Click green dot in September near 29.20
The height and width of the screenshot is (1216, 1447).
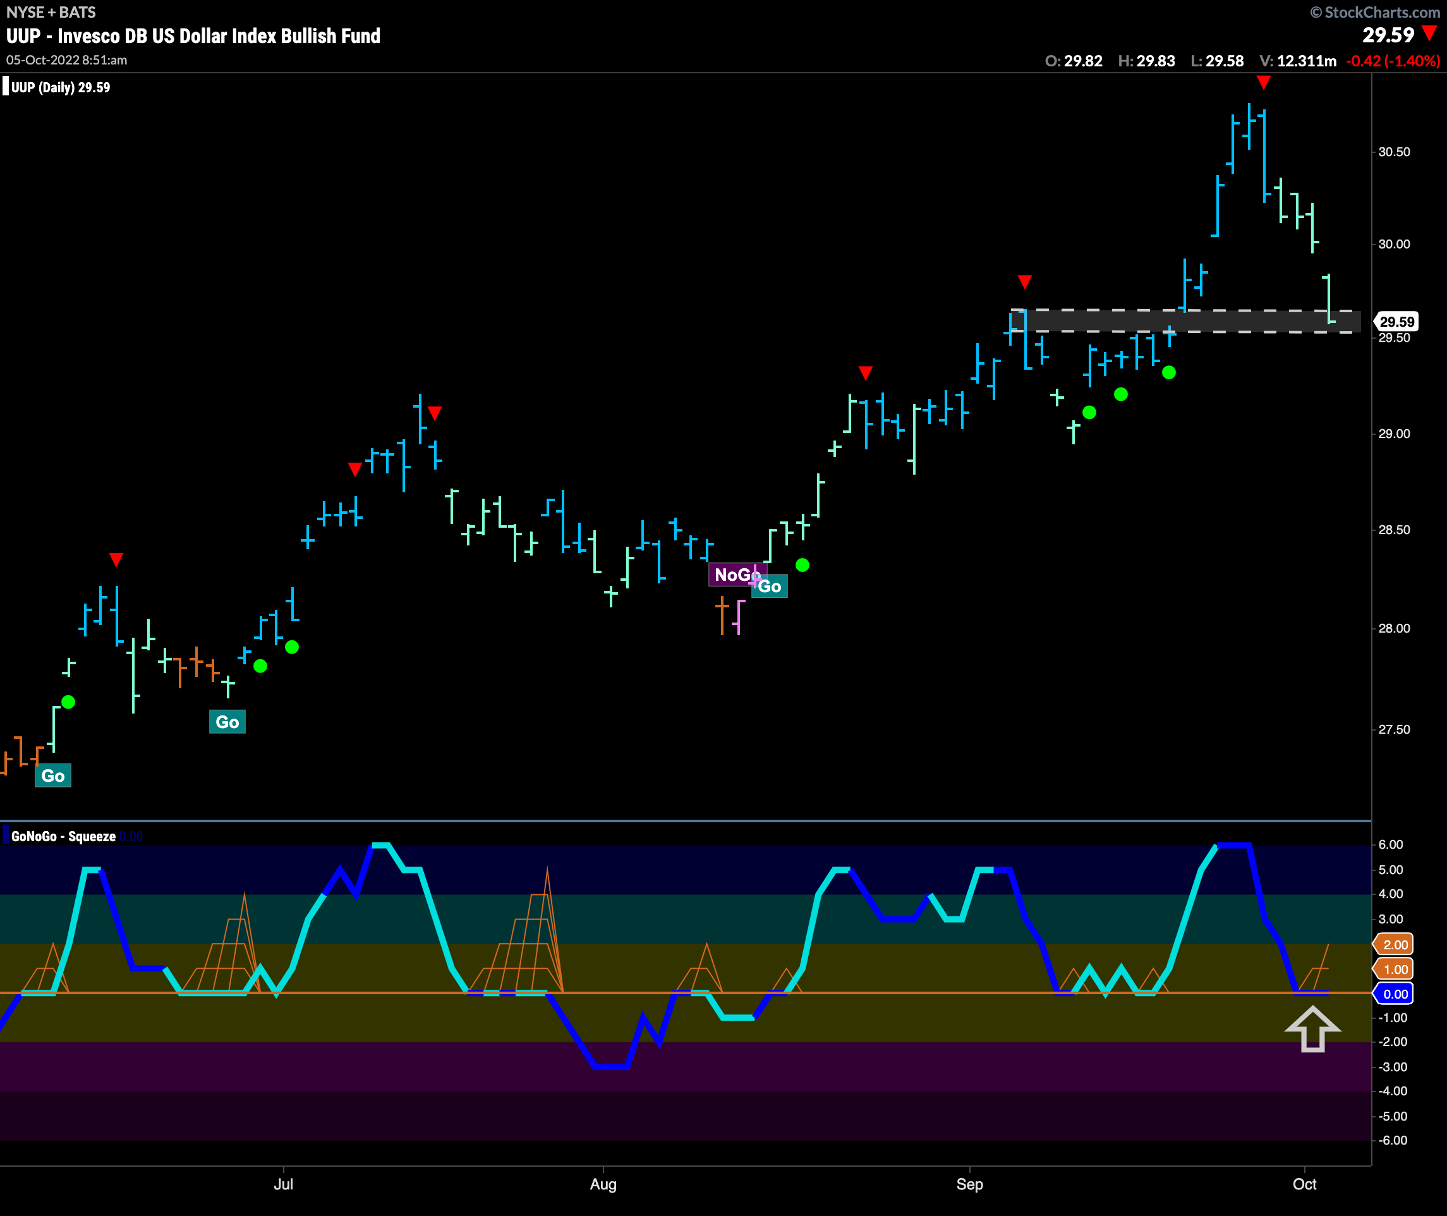click(1121, 394)
